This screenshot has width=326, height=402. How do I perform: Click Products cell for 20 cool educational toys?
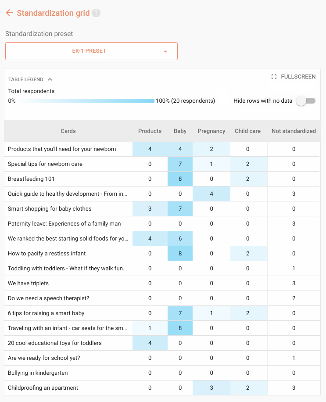pos(150,343)
